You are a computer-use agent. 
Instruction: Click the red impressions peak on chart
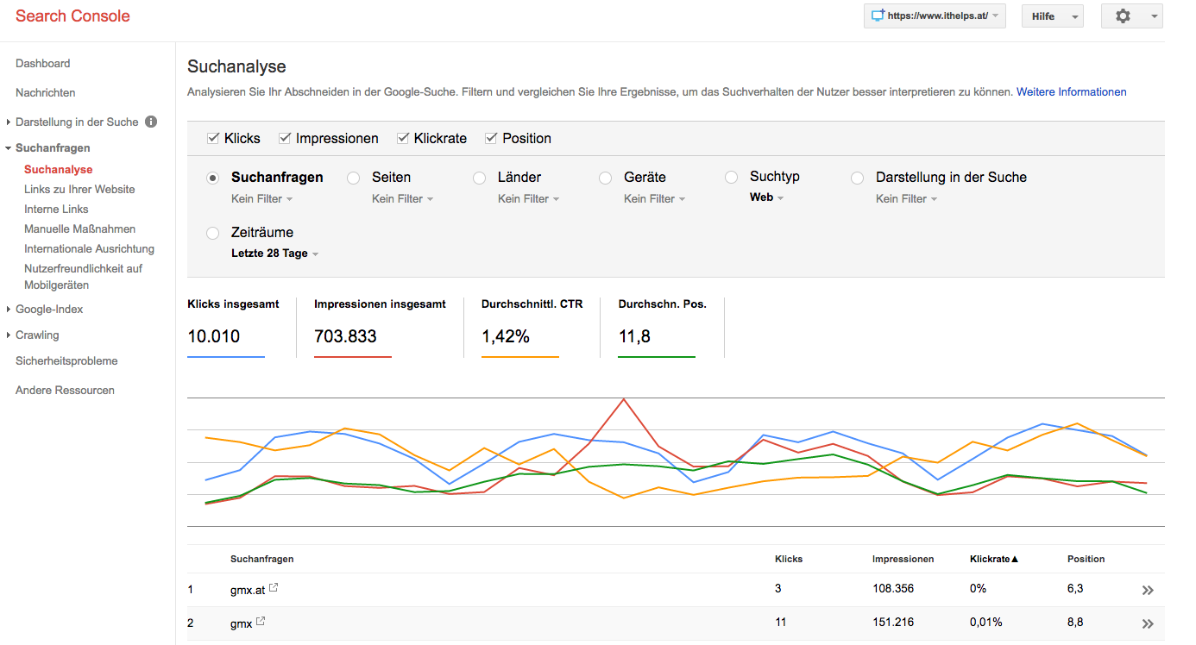[x=623, y=399]
